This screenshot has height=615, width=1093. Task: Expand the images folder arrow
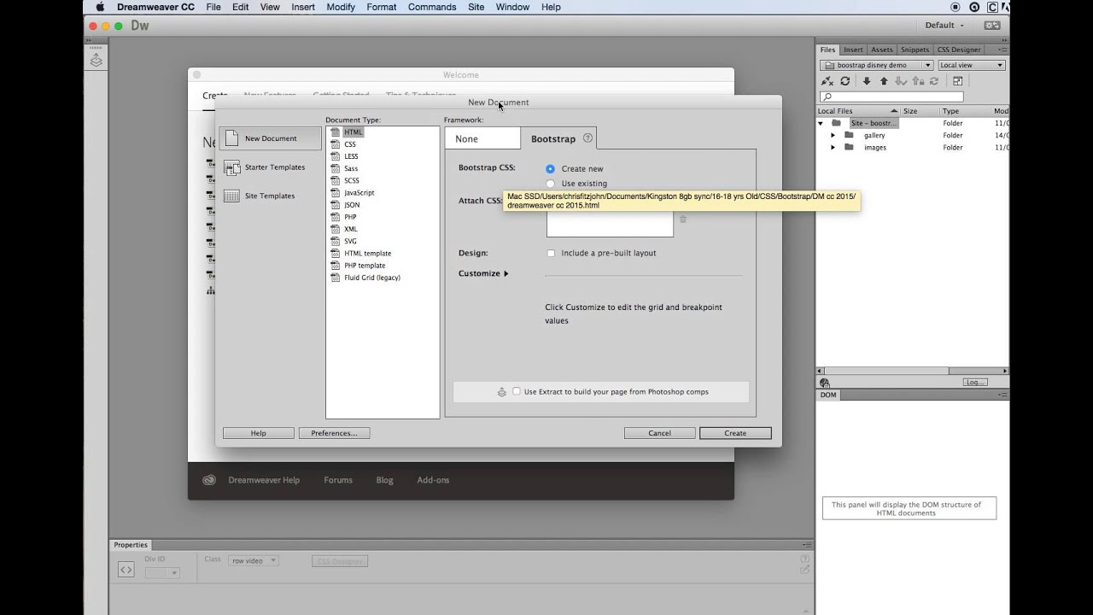(x=833, y=147)
